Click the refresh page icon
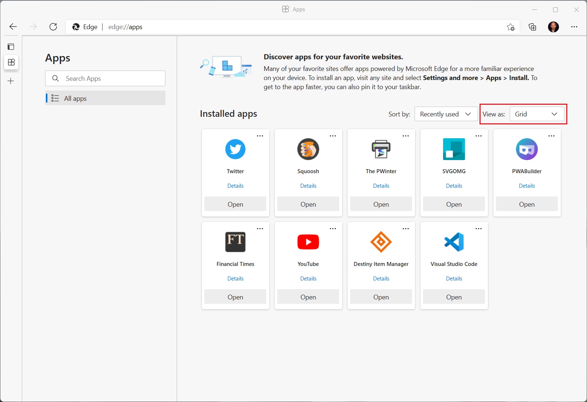587x402 pixels. coord(53,27)
